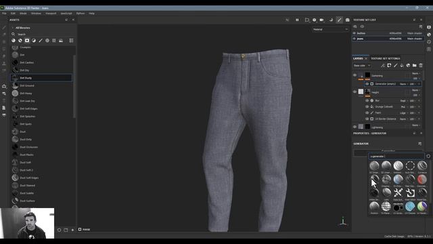Click the Generator settings icon in Properties
The image size is (433, 244).
419,144
